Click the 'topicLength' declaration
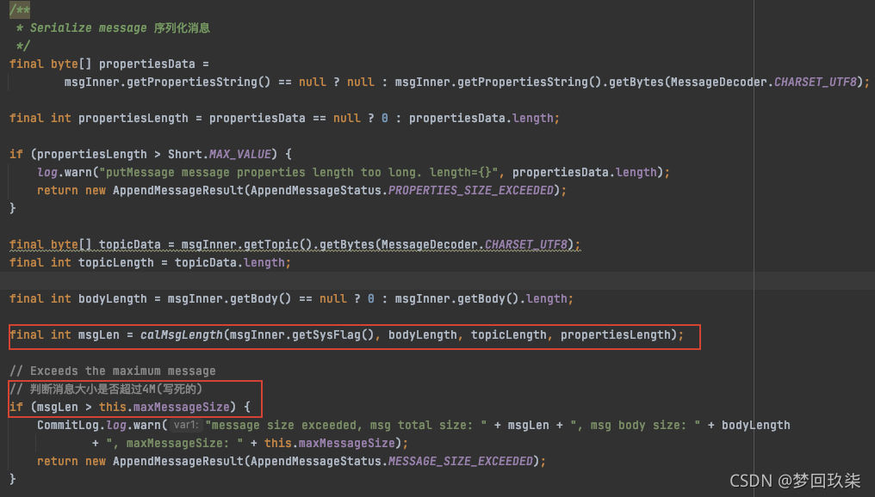This screenshot has width=875, height=497. point(115,262)
